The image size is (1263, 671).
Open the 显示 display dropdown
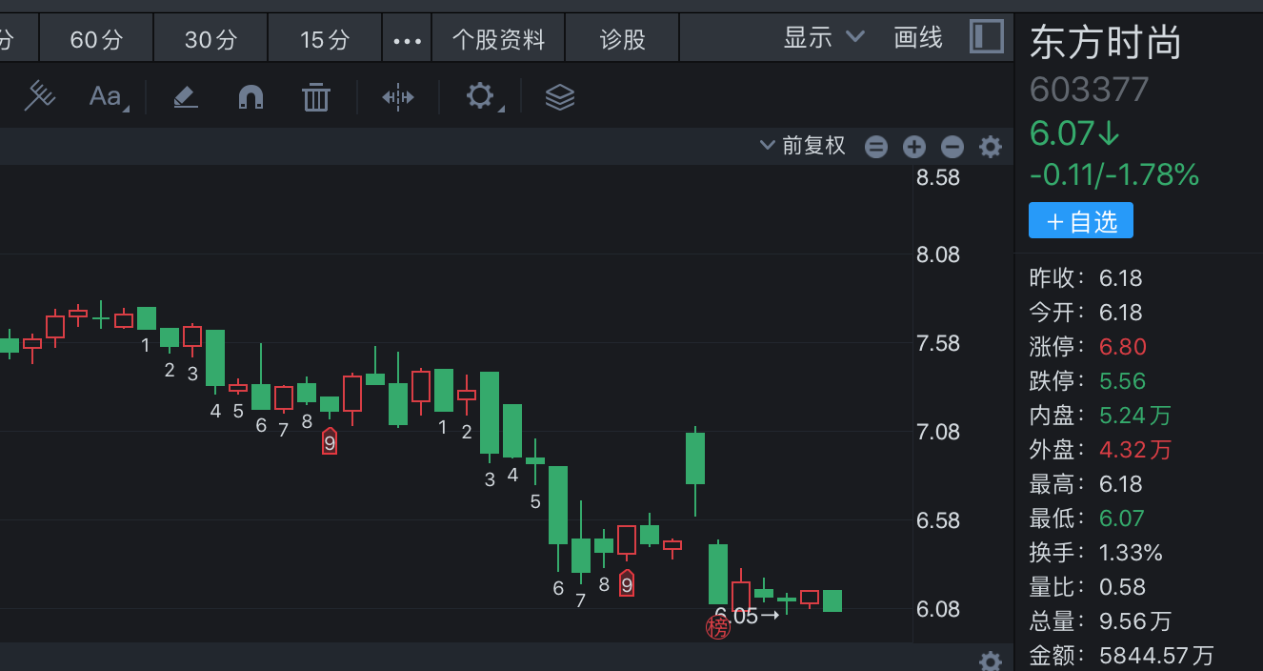[823, 38]
